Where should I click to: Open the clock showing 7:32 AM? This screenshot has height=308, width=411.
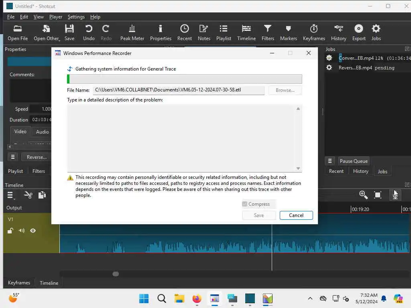(366, 298)
